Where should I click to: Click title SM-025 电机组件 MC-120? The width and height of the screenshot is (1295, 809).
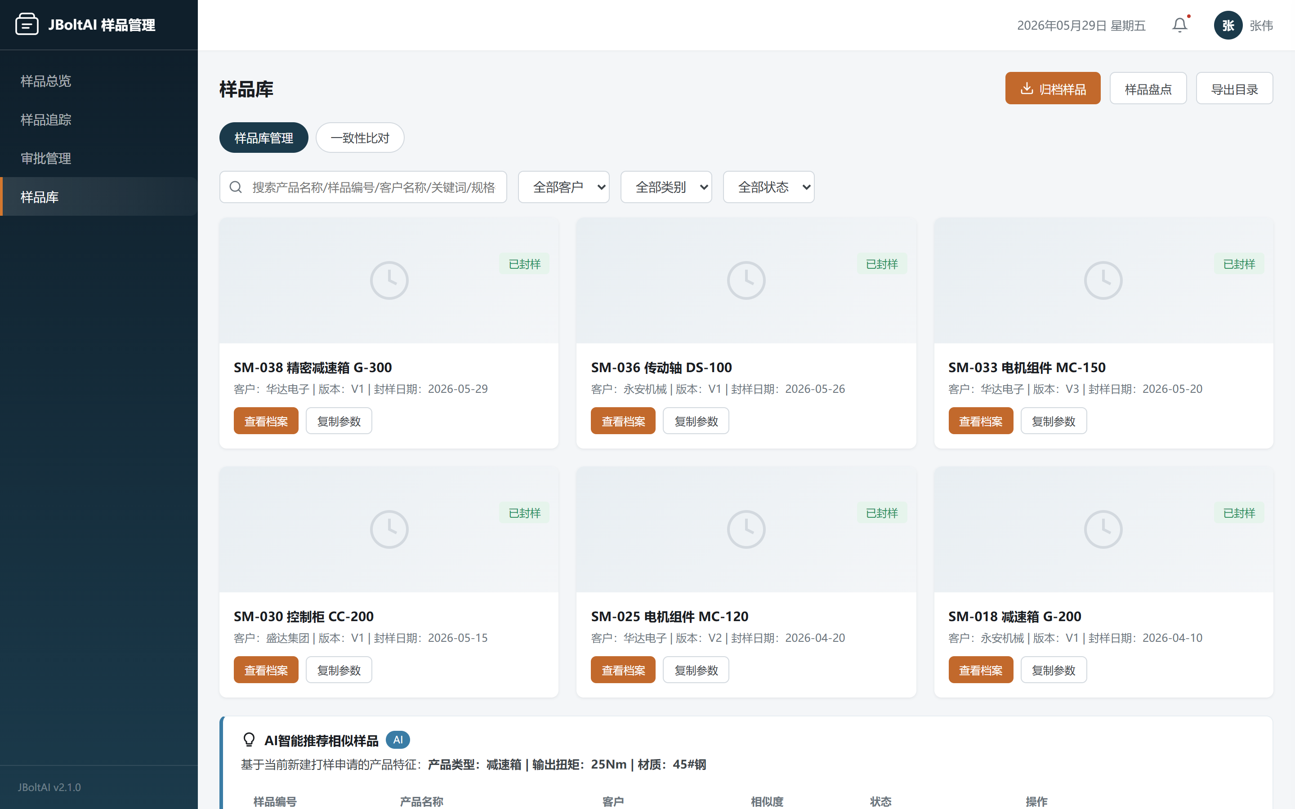point(670,616)
